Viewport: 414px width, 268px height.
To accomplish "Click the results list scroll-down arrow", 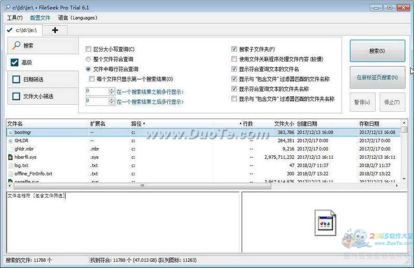I will coord(404,179).
